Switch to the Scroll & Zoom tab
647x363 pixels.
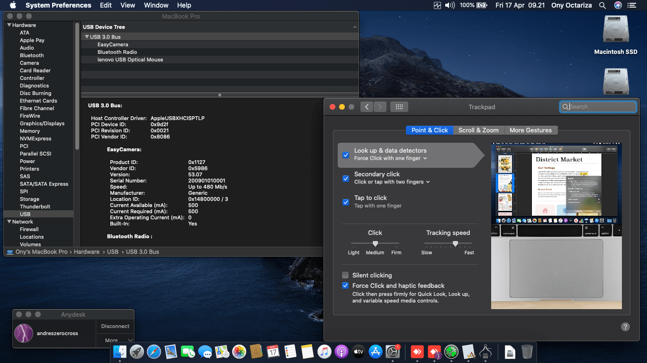pos(478,130)
